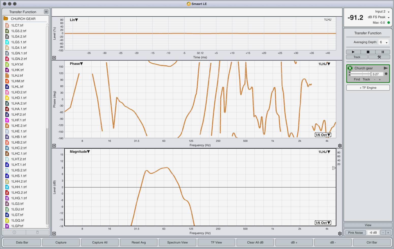Start all measurements with play button
This screenshot has height=249, width=394.
click(353, 52)
